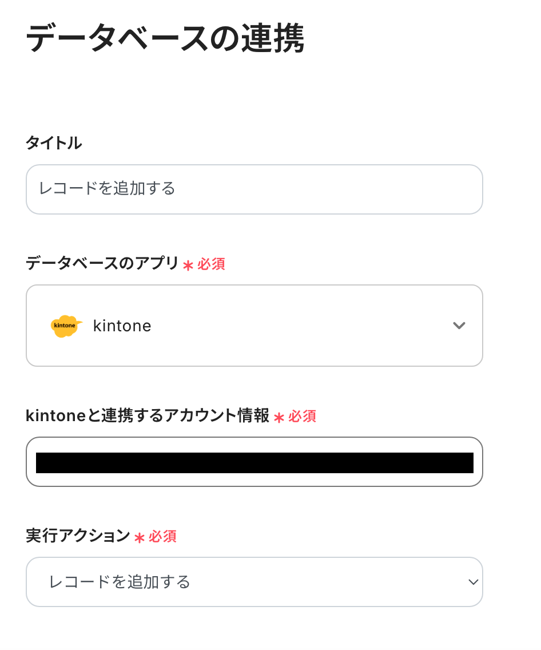Click red asterisk beside アカウント情報 label
The width and height of the screenshot is (541, 650).
pyautogui.click(x=279, y=417)
